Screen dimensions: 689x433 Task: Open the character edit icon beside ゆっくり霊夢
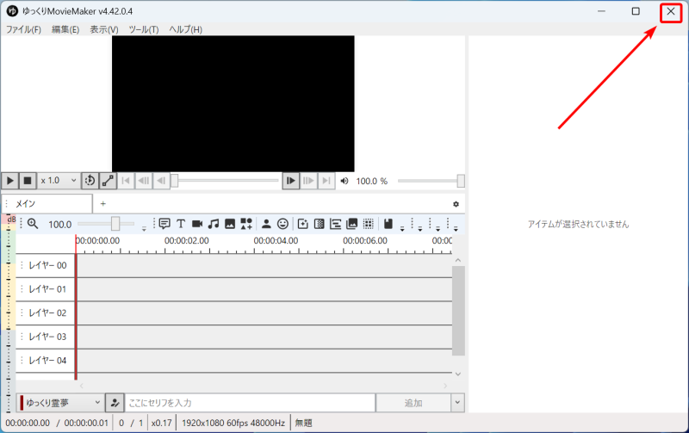(x=115, y=403)
